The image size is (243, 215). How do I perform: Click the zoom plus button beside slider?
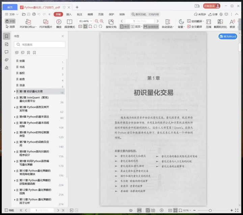232,210
